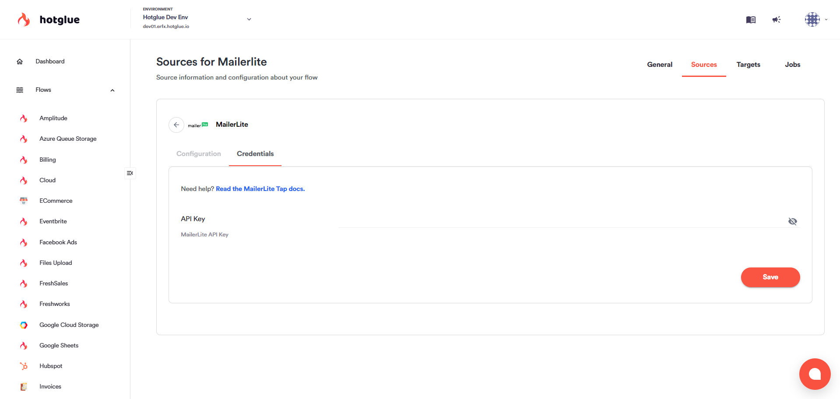Click the Dashboard home icon
This screenshot has height=399, width=840.
click(x=20, y=62)
